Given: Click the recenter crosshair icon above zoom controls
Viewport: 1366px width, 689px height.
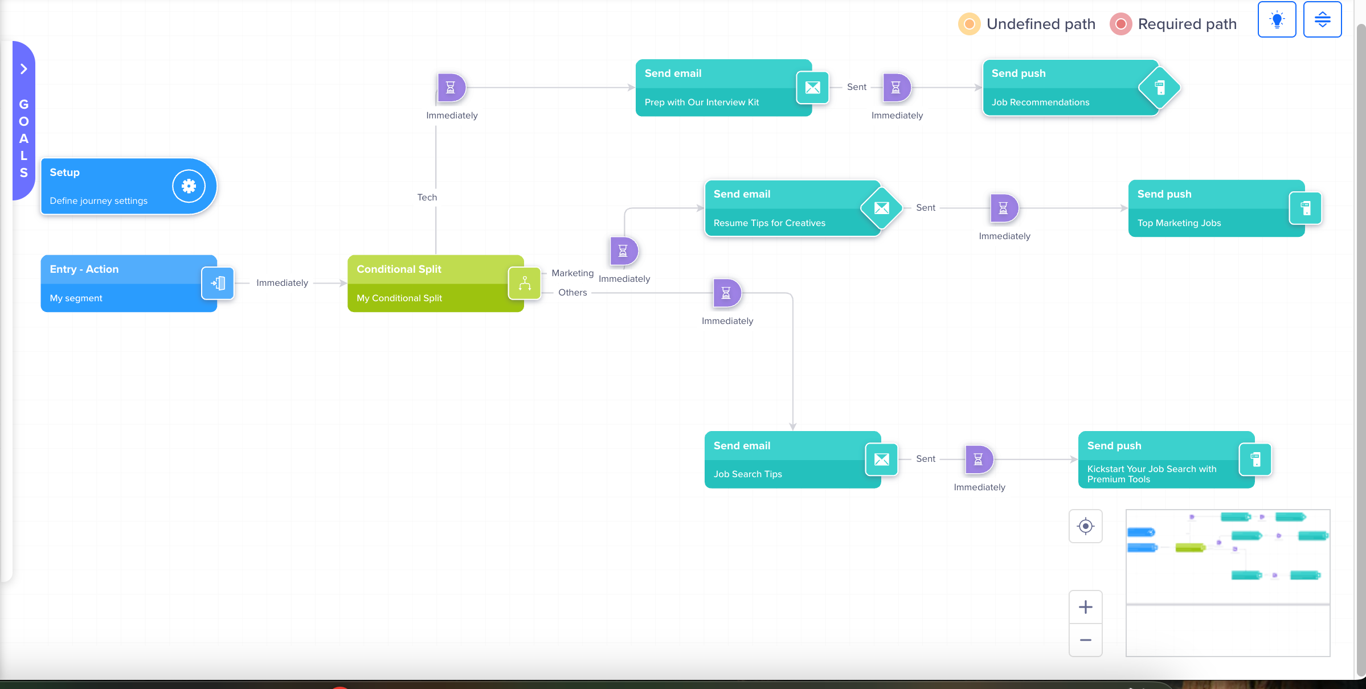Looking at the screenshot, I should (x=1085, y=526).
